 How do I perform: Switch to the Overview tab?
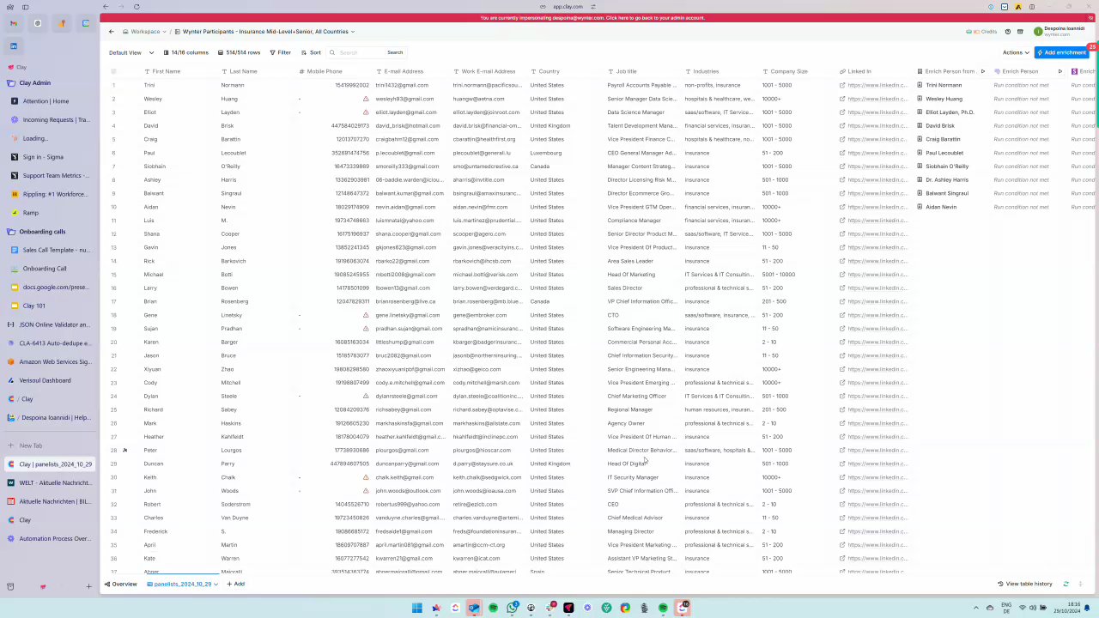coord(121,584)
